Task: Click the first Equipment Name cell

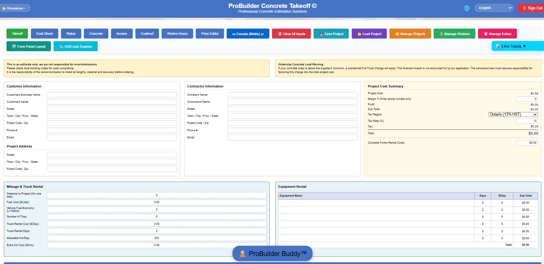Action: click(377, 203)
